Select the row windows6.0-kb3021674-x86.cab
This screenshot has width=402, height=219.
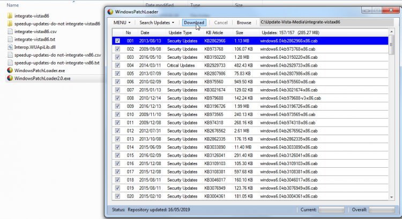[x=250, y=90]
